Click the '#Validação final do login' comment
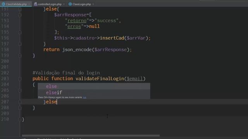This screenshot has height=139, width=248. [x=66, y=73]
